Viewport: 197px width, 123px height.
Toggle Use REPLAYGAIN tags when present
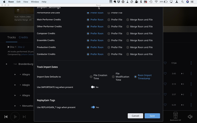point(93,107)
